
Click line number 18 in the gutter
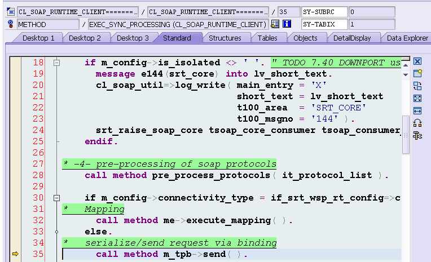coord(38,63)
